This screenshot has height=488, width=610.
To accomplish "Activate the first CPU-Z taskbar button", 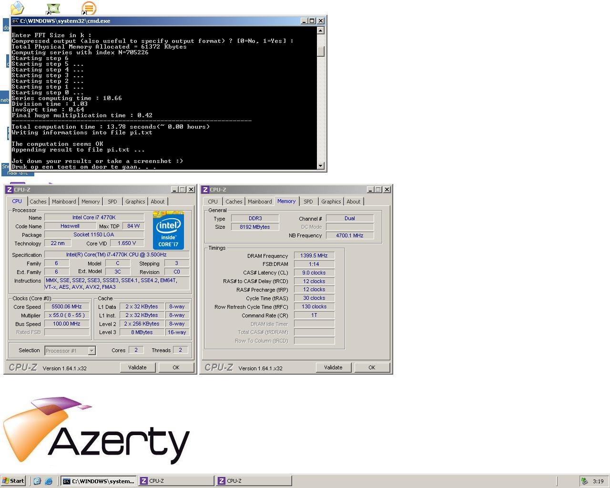I will point(176,481).
